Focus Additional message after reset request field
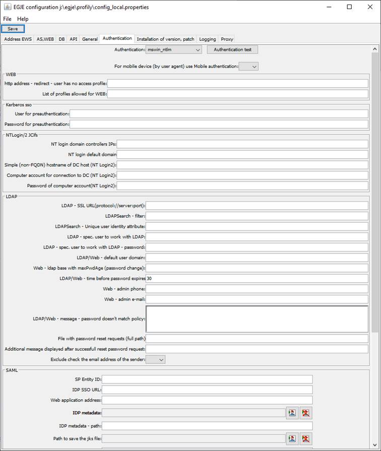 [x=257, y=349]
